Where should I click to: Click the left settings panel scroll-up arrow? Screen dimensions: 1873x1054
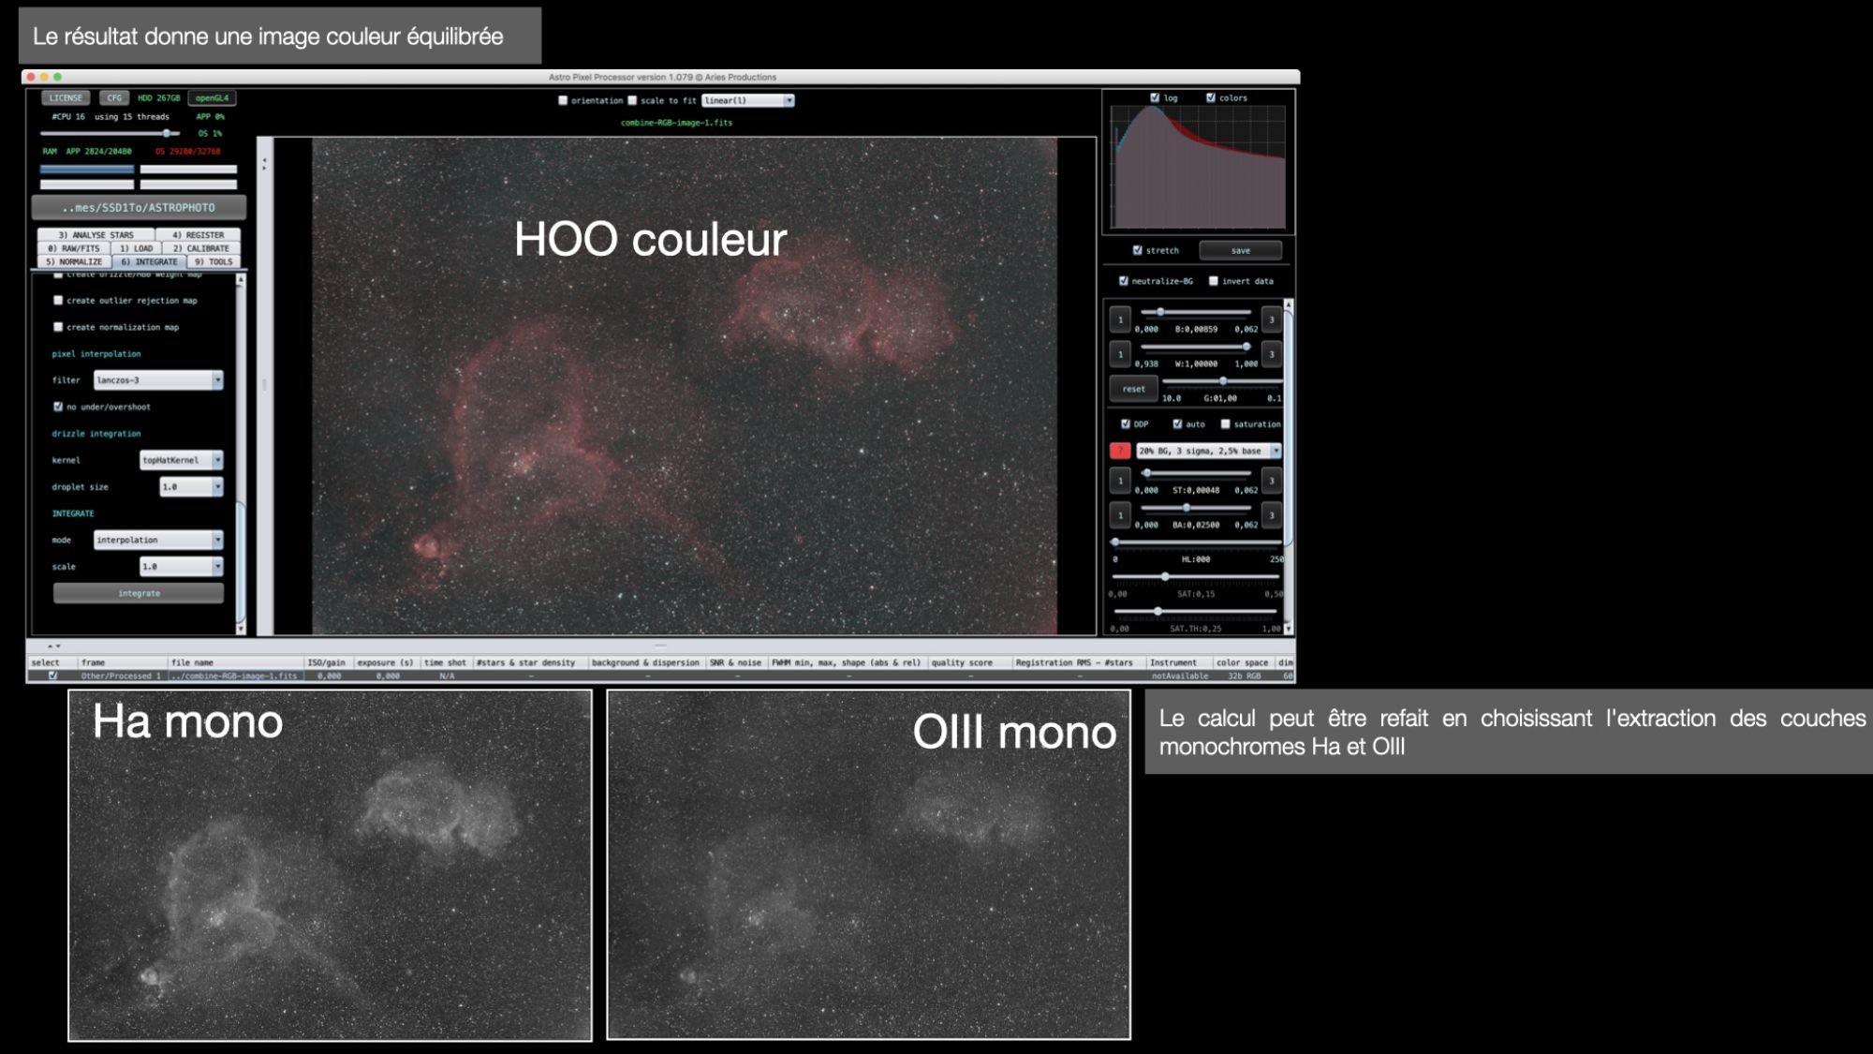point(241,279)
